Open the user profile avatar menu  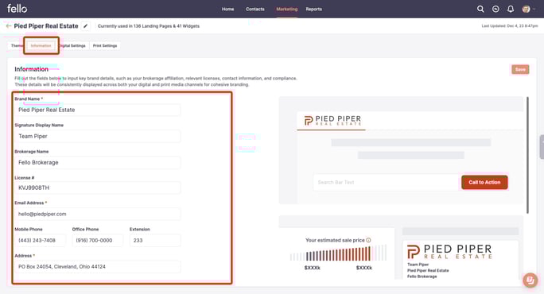coord(527,9)
